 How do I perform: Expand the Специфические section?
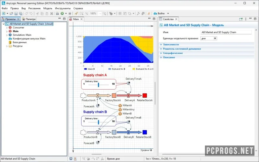pos(173,53)
